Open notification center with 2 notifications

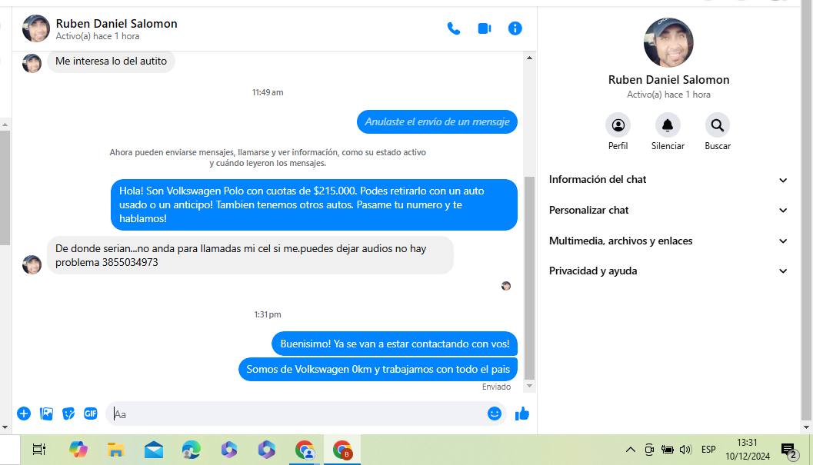pyautogui.click(x=790, y=450)
